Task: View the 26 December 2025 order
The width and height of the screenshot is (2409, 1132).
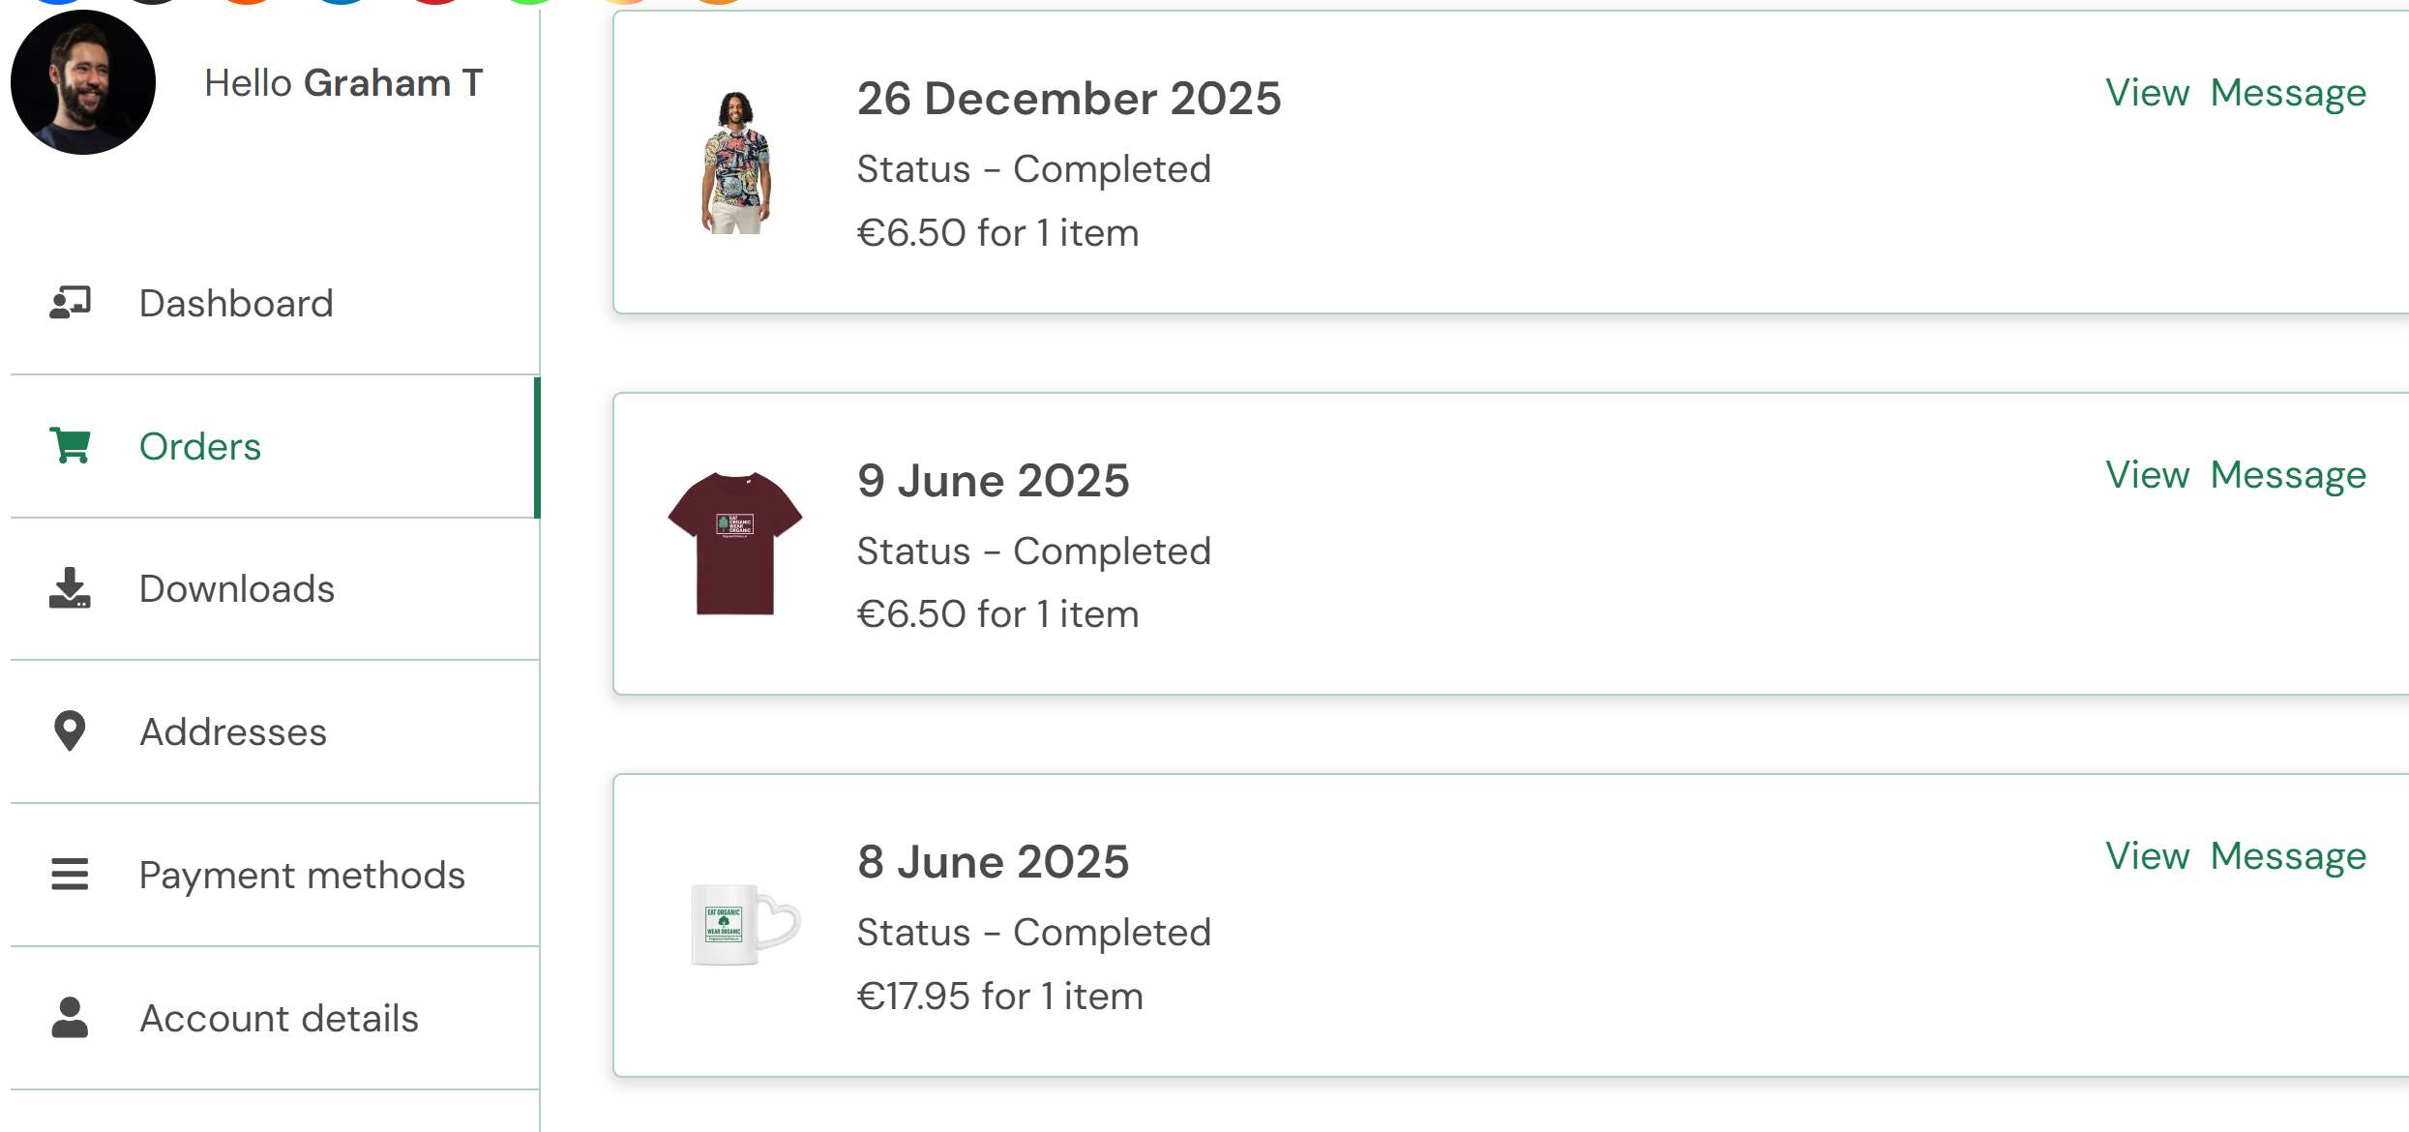Action: 2147,93
